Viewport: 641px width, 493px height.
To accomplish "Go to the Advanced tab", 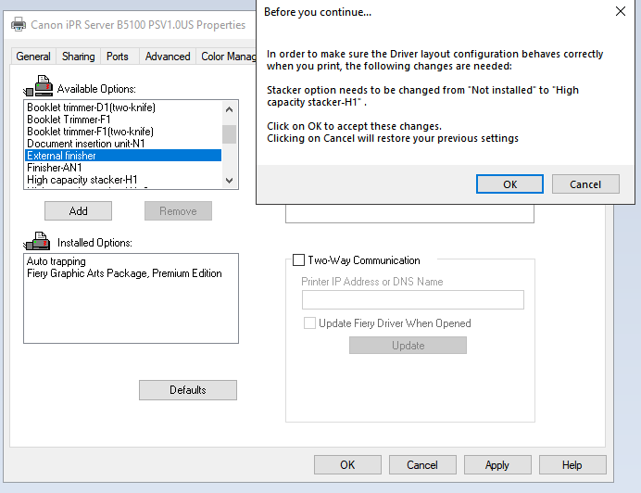I will pyautogui.click(x=168, y=57).
